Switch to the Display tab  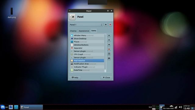pyautogui.click(x=73, y=31)
